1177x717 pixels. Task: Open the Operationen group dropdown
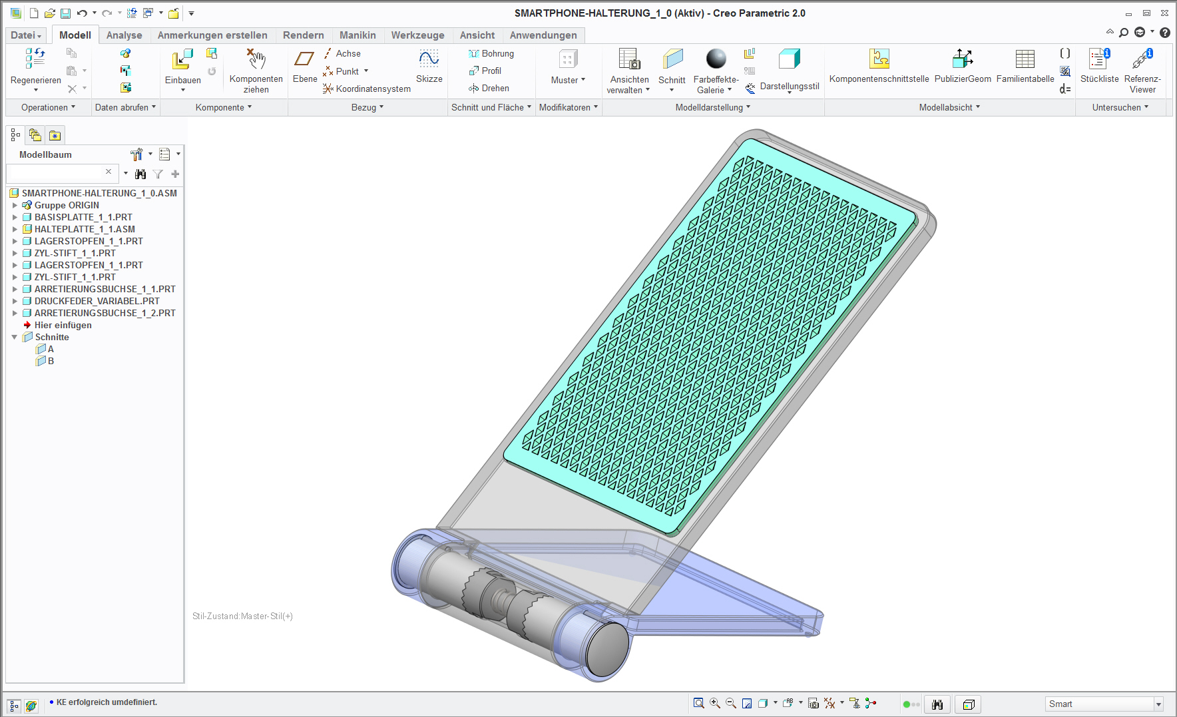[x=48, y=107]
